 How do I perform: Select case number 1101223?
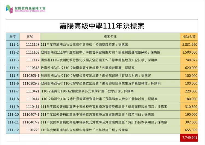pos(30,130)
